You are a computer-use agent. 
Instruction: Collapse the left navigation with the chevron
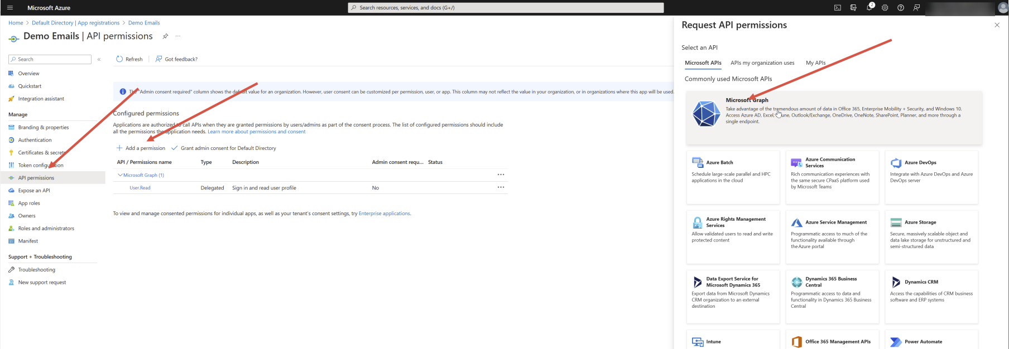[99, 59]
